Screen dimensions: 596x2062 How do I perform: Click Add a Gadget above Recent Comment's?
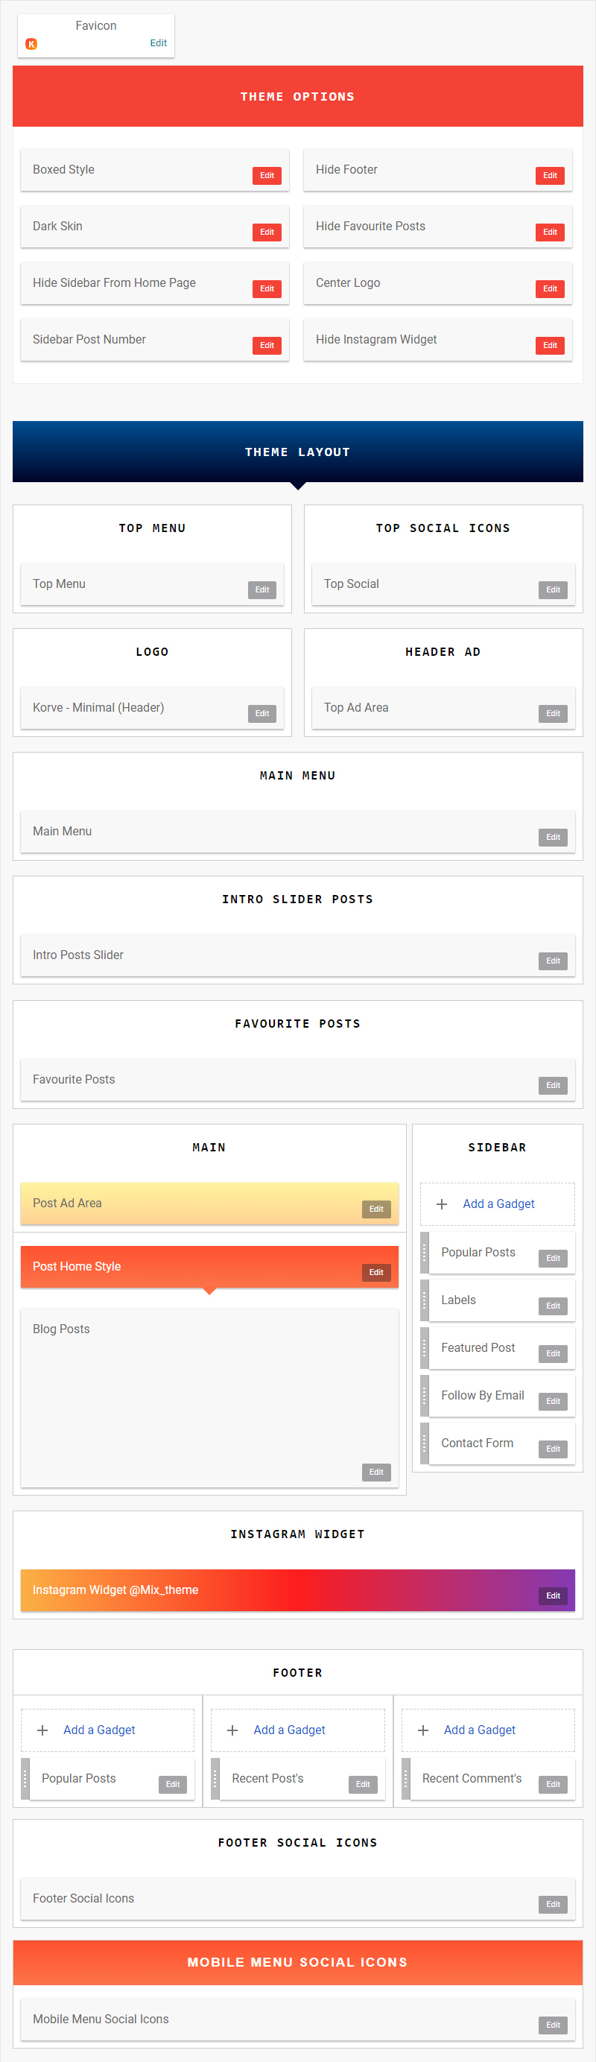(479, 1730)
